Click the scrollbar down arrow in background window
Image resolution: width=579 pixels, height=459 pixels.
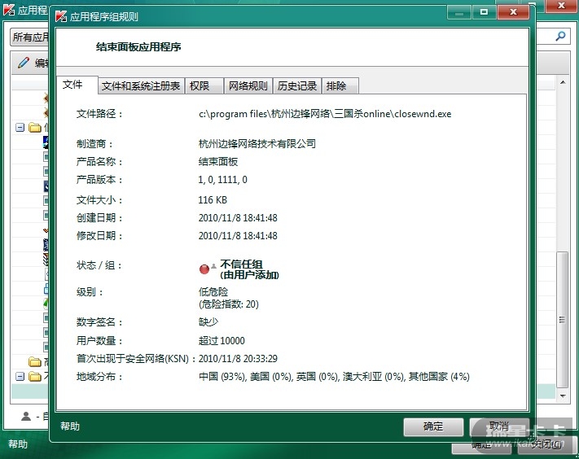point(563,396)
